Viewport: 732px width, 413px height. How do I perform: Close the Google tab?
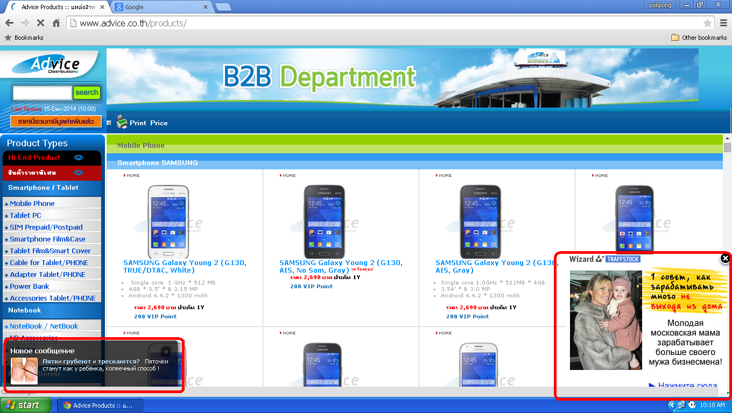point(205,7)
